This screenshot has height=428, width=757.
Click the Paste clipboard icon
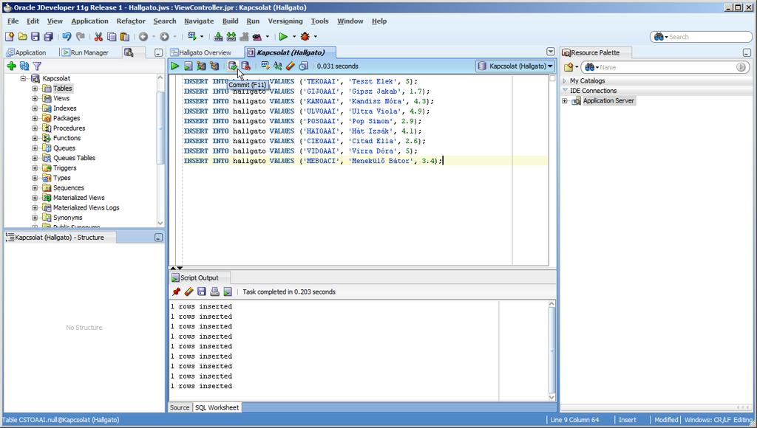click(x=124, y=37)
